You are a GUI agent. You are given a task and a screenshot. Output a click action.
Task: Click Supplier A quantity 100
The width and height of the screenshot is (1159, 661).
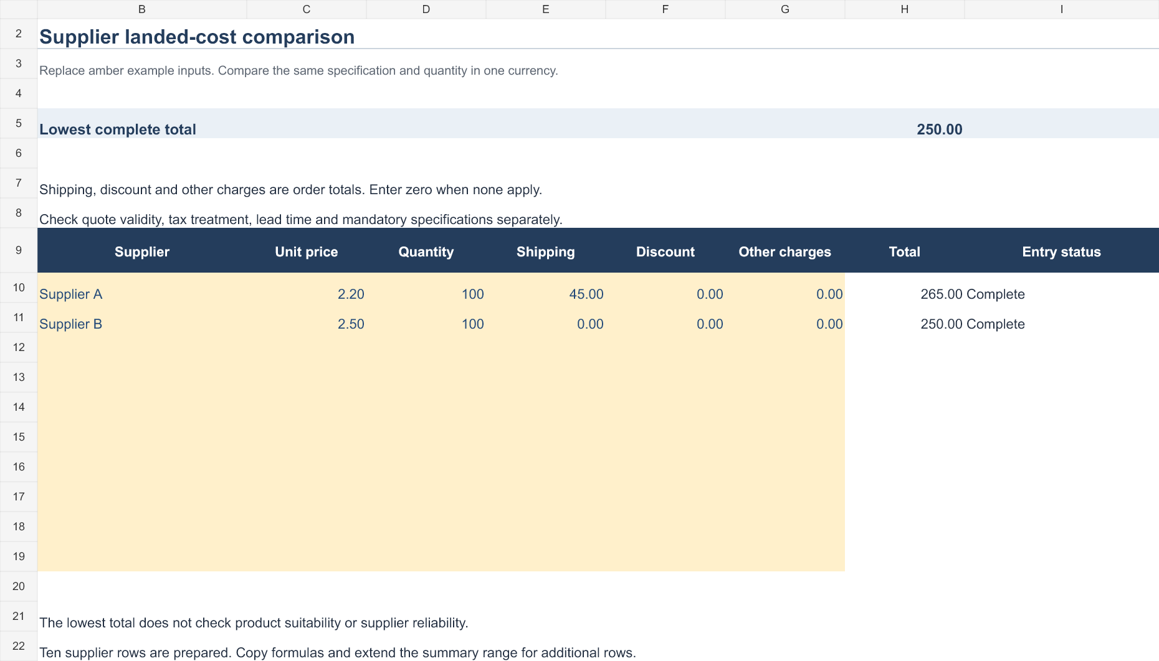426,288
